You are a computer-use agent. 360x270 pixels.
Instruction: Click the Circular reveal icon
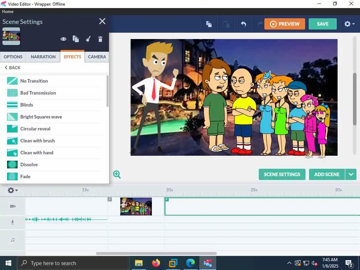point(12,129)
